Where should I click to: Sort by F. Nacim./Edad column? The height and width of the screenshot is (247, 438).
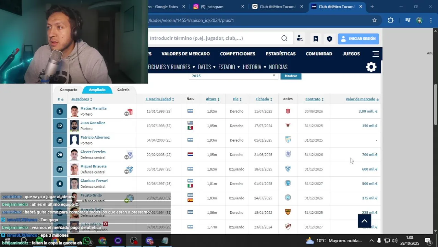[160, 99]
